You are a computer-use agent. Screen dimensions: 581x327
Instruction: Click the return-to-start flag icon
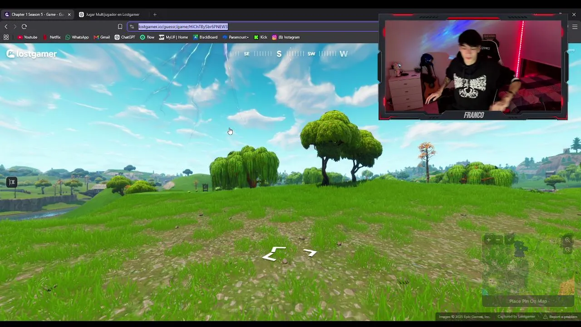click(x=12, y=183)
